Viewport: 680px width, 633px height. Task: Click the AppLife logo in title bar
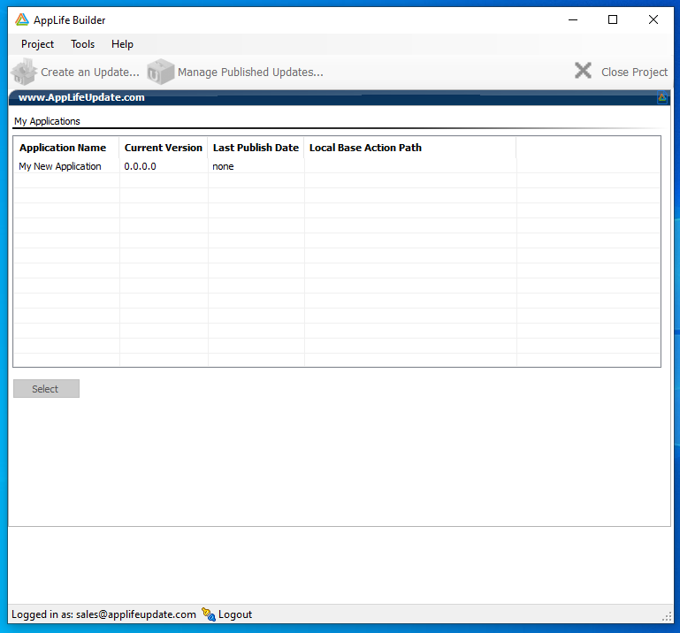pyautogui.click(x=22, y=19)
